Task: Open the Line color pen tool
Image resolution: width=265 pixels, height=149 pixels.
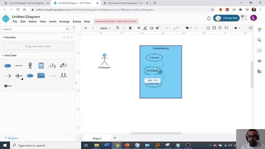Action: pyautogui.click(x=145, y=28)
